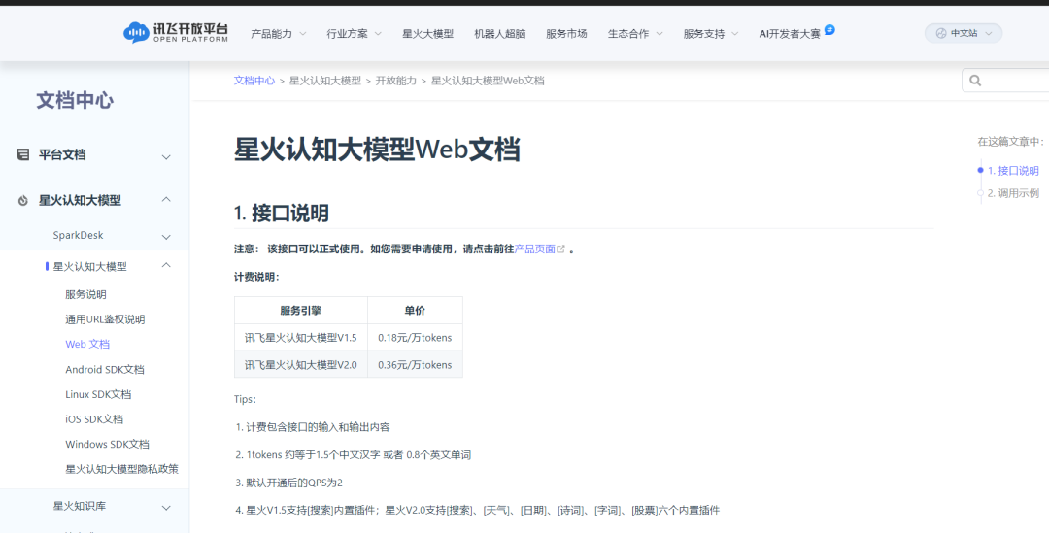Jump to 2. 调用示例 in article outline
Image resolution: width=1049 pixels, height=533 pixels.
tap(1013, 193)
